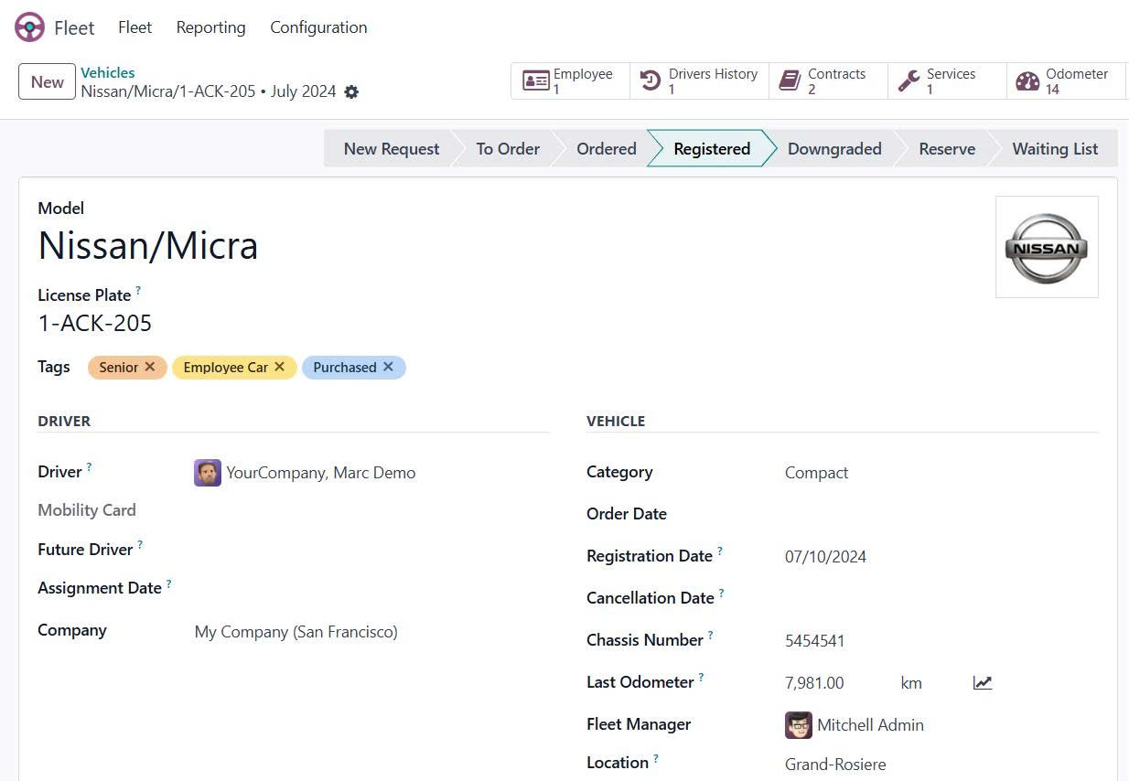This screenshot has width=1129, height=781.
Task: Go back via Vehicles breadcrumb
Action: click(108, 72)
